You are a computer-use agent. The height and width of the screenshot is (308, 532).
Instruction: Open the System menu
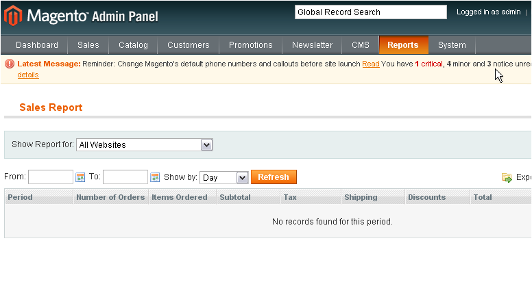click(x=452, y=45)
